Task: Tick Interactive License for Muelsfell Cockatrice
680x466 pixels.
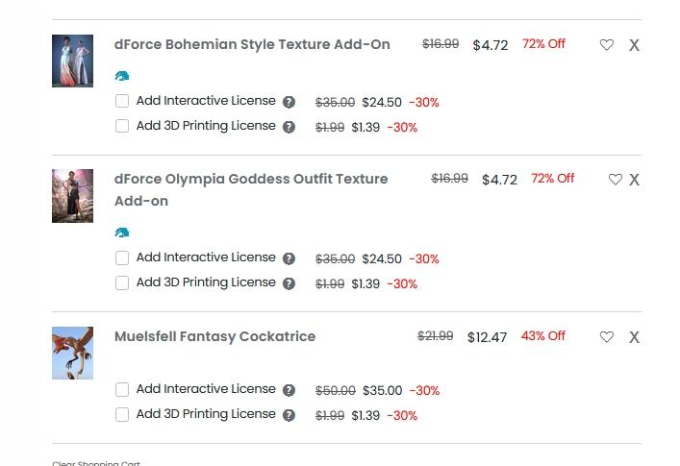Action: 122,390
